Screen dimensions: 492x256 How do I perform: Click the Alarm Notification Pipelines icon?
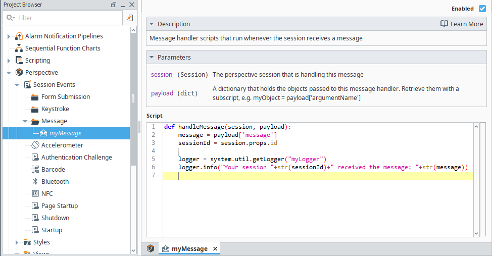coord(19,36)
